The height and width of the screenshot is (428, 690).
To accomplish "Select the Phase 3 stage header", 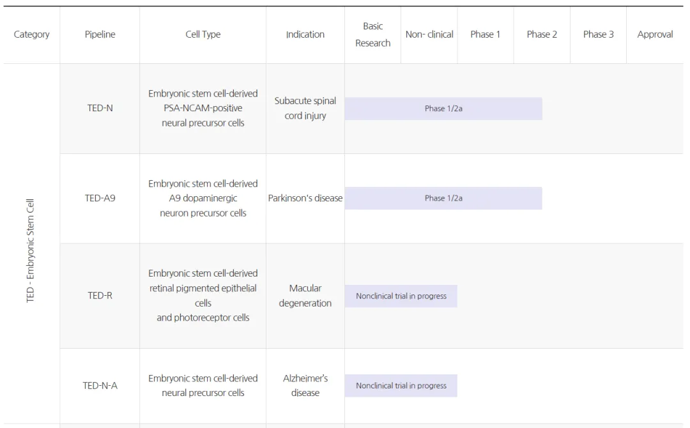I will [598, 34].
